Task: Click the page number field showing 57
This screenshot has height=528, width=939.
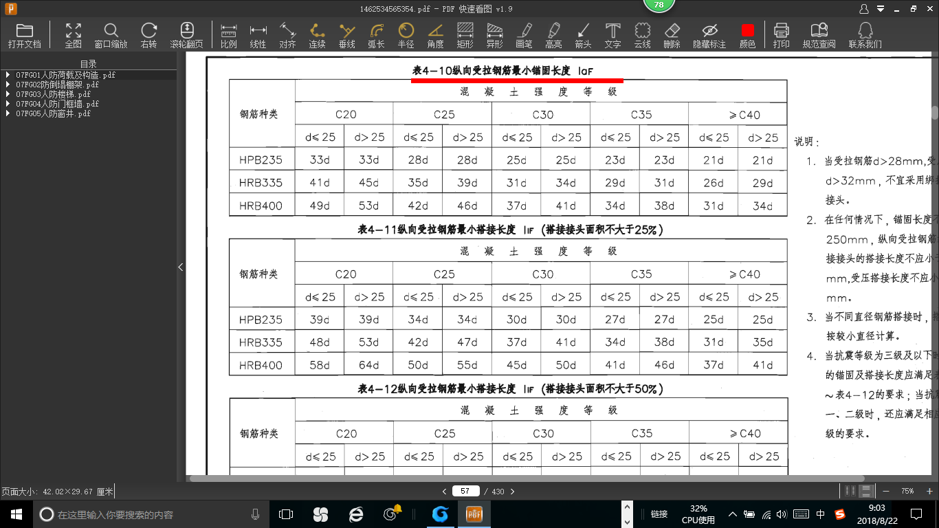Action: (x=465, y=491)
